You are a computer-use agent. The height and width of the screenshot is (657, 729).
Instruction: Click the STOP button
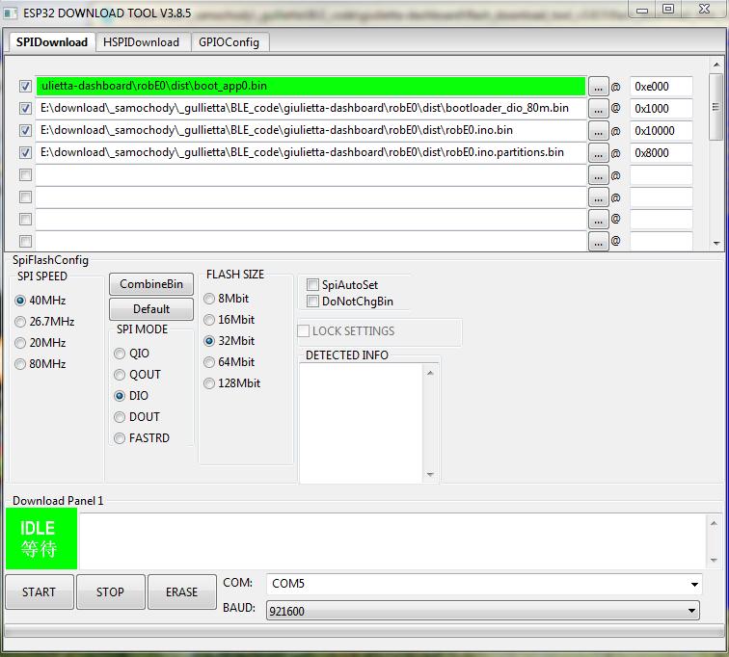click(x=110, y=592)
